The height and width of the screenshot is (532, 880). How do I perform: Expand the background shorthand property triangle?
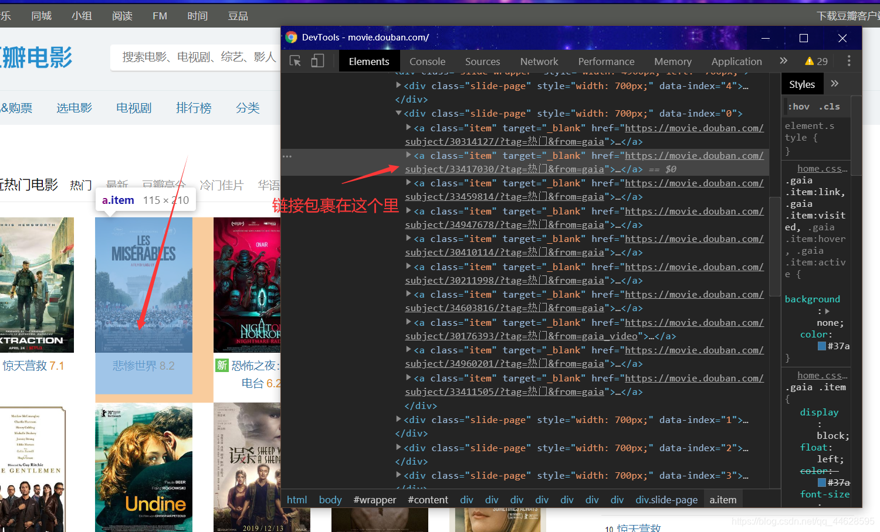pos(827,311)
